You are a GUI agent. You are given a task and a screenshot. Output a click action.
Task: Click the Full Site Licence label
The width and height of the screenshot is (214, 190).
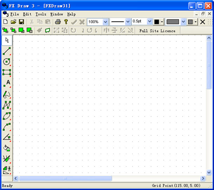(x=157, y=31)
